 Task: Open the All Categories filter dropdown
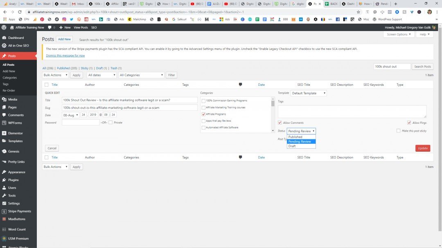click(x=141, y=75)
